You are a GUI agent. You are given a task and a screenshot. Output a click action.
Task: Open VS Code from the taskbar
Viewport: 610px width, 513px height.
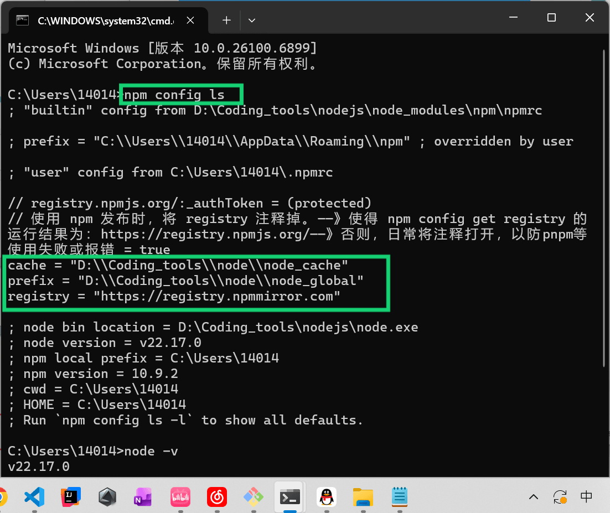[x=34, y=497]
